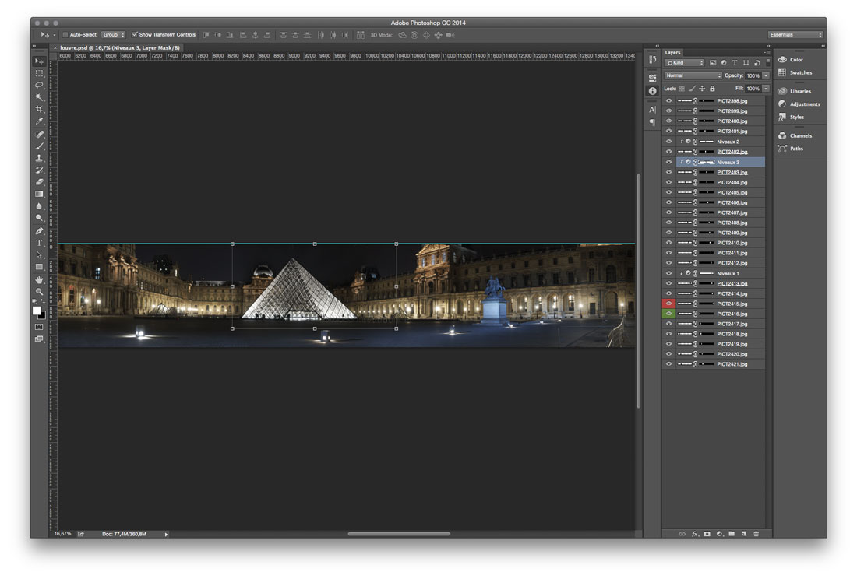The image size is (857, 579).
Task: Lock all for the layer
Action: tap(712, 89)
